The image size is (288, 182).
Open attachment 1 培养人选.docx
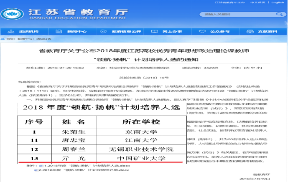87,166
